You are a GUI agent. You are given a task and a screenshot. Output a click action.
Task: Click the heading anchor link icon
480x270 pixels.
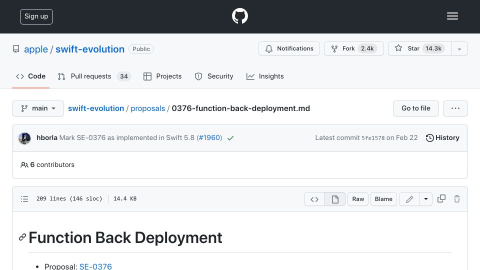[22, 237]
